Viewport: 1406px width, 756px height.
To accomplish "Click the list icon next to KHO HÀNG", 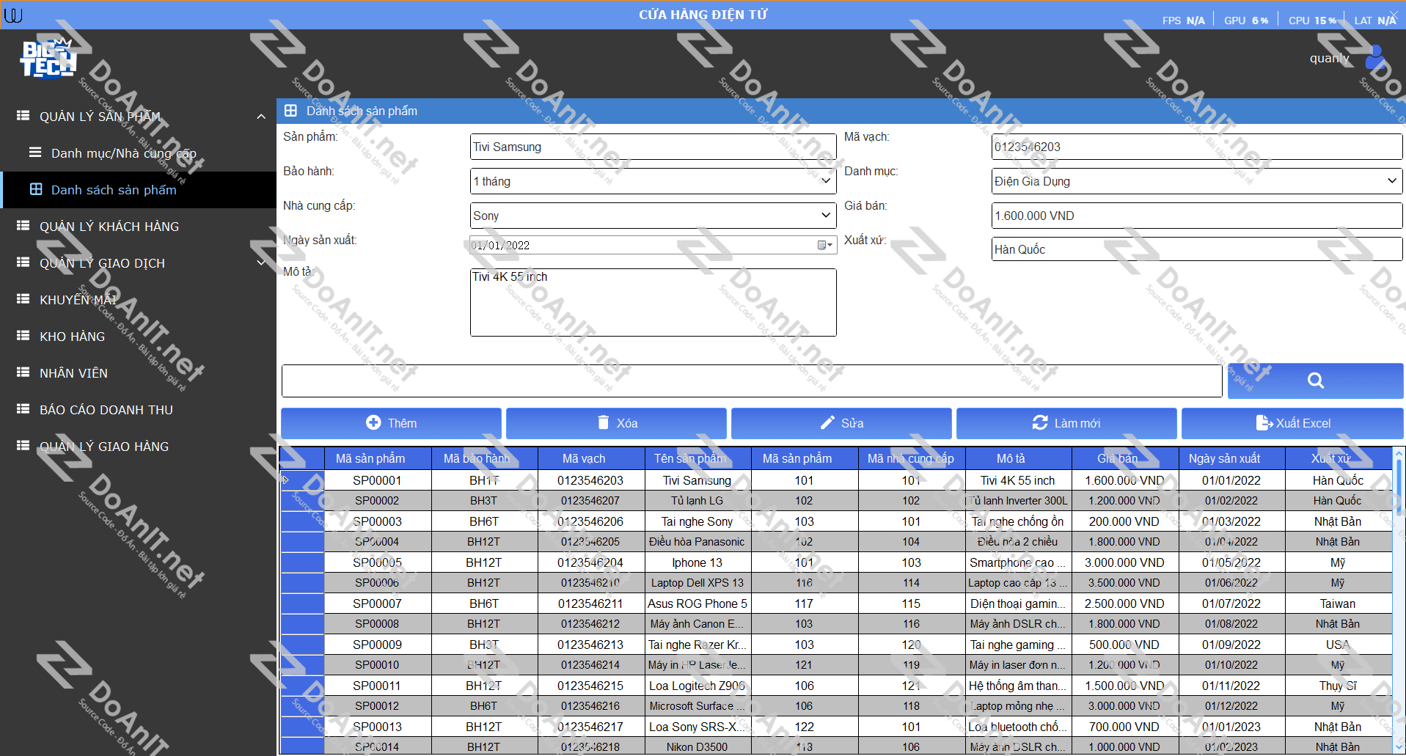I will (x=23, y=336).
